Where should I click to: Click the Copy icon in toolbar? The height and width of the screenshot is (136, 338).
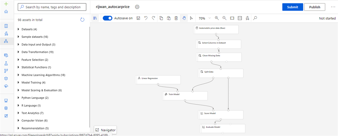point(161,18)
